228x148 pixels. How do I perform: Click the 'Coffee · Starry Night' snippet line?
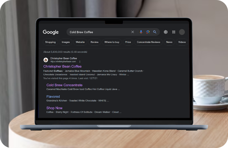[x=84, y=112]
